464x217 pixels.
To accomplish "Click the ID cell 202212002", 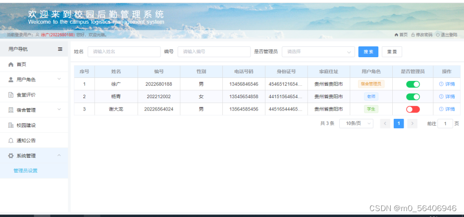I will tap(158, 96).
